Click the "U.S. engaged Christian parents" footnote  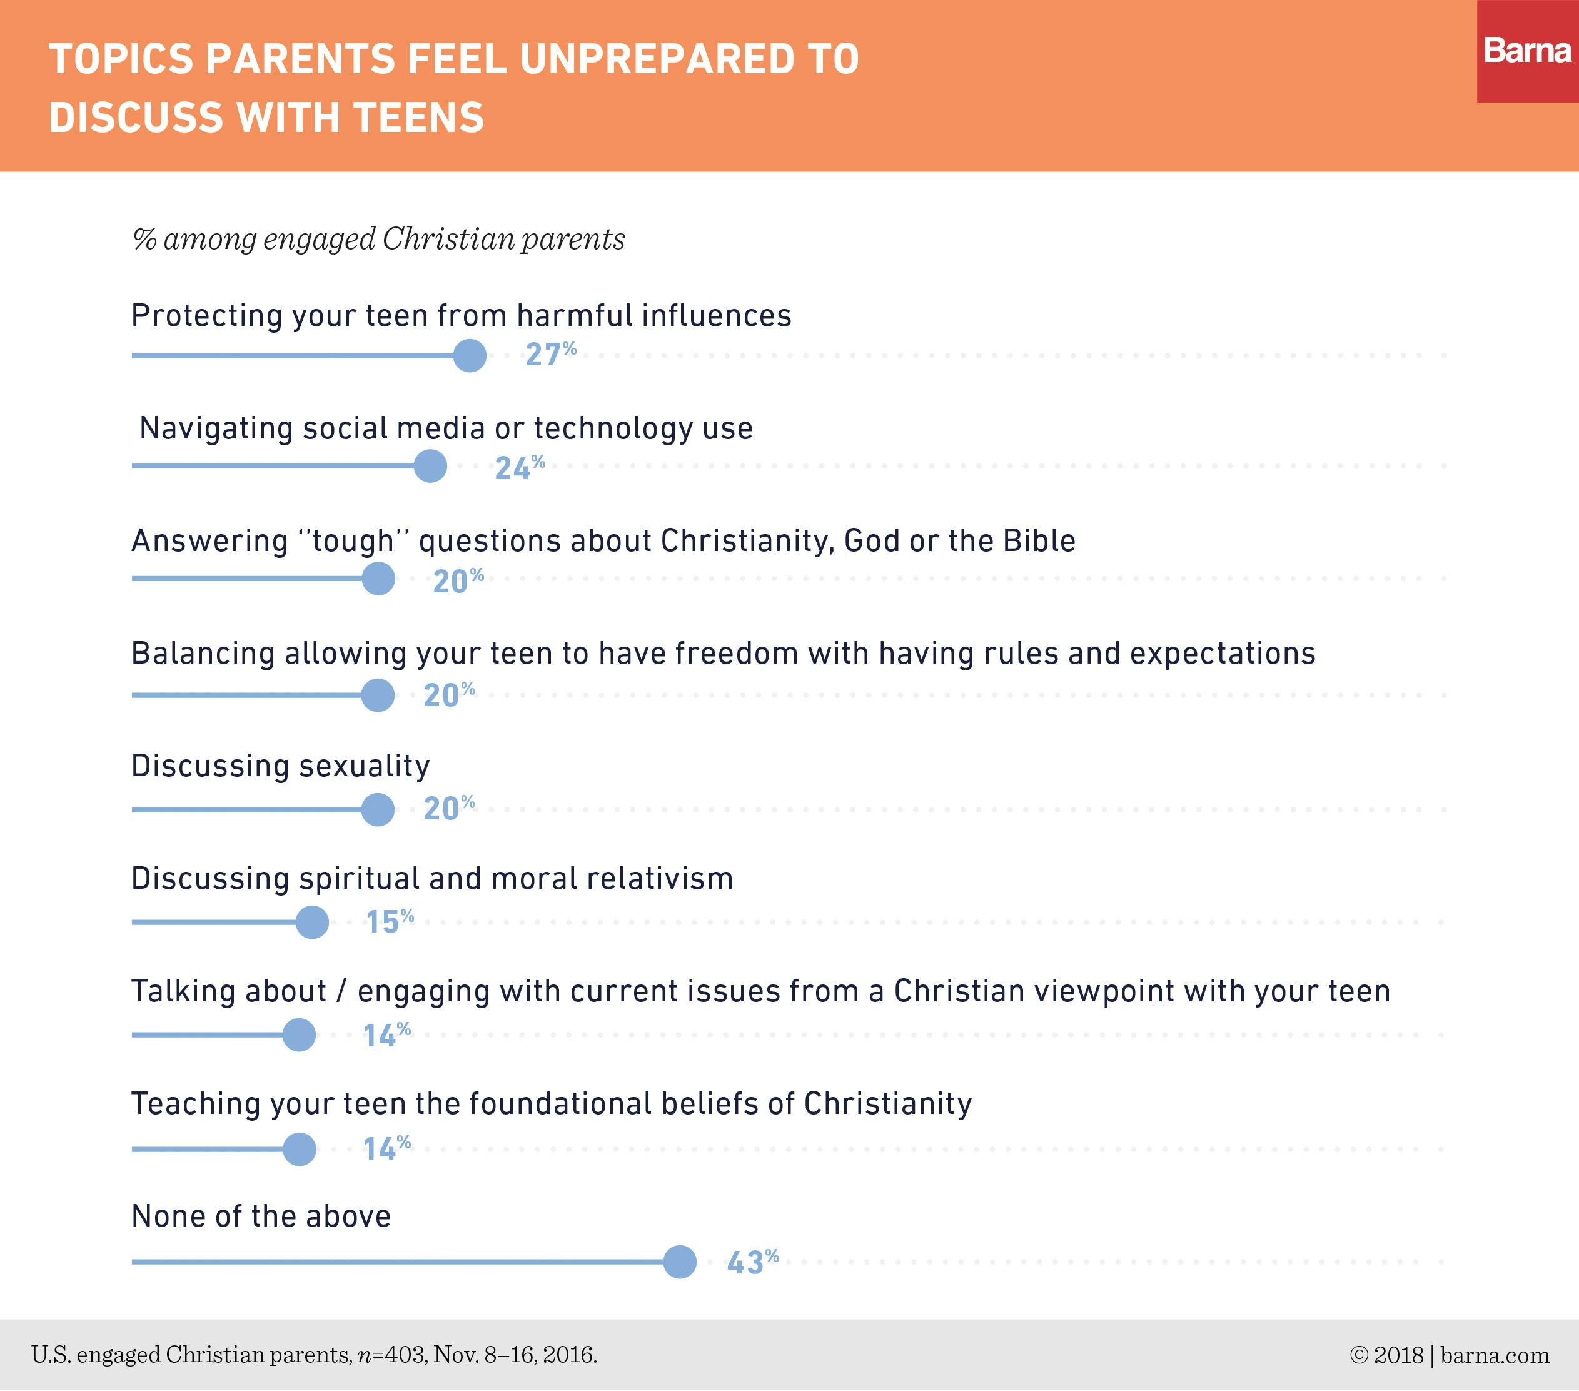coord(314,1355)
